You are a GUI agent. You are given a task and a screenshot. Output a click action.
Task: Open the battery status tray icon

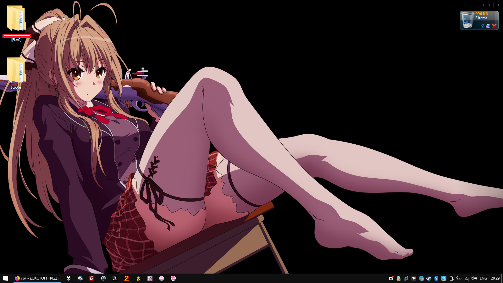pyautogui.click(x=459, y=278)
